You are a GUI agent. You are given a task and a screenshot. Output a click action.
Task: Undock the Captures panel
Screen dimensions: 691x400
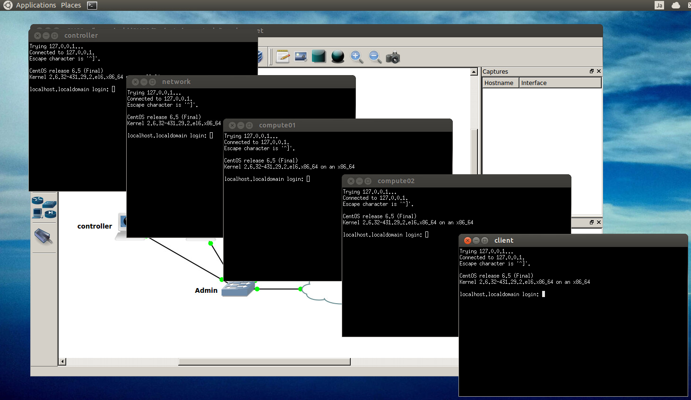pyautogui.click(x=591, y=71)
